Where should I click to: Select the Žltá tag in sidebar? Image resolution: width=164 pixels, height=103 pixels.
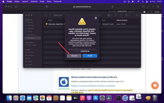click(x=33, y=58)
